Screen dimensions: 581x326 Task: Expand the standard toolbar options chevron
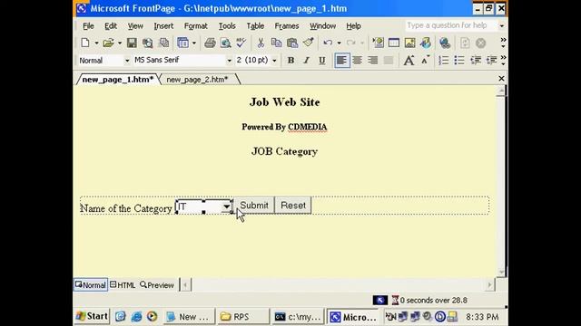click(x=503, y=43)
